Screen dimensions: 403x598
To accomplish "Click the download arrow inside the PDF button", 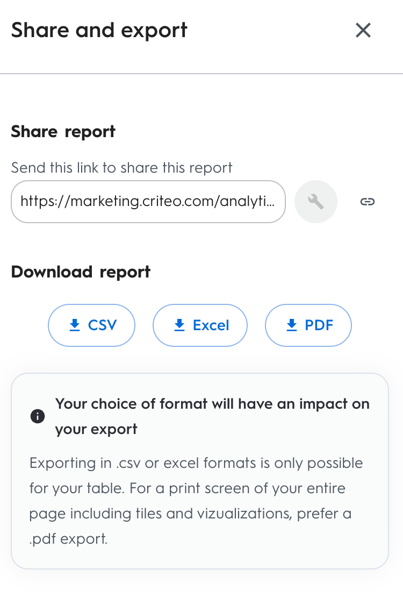I will coord(291,325).
